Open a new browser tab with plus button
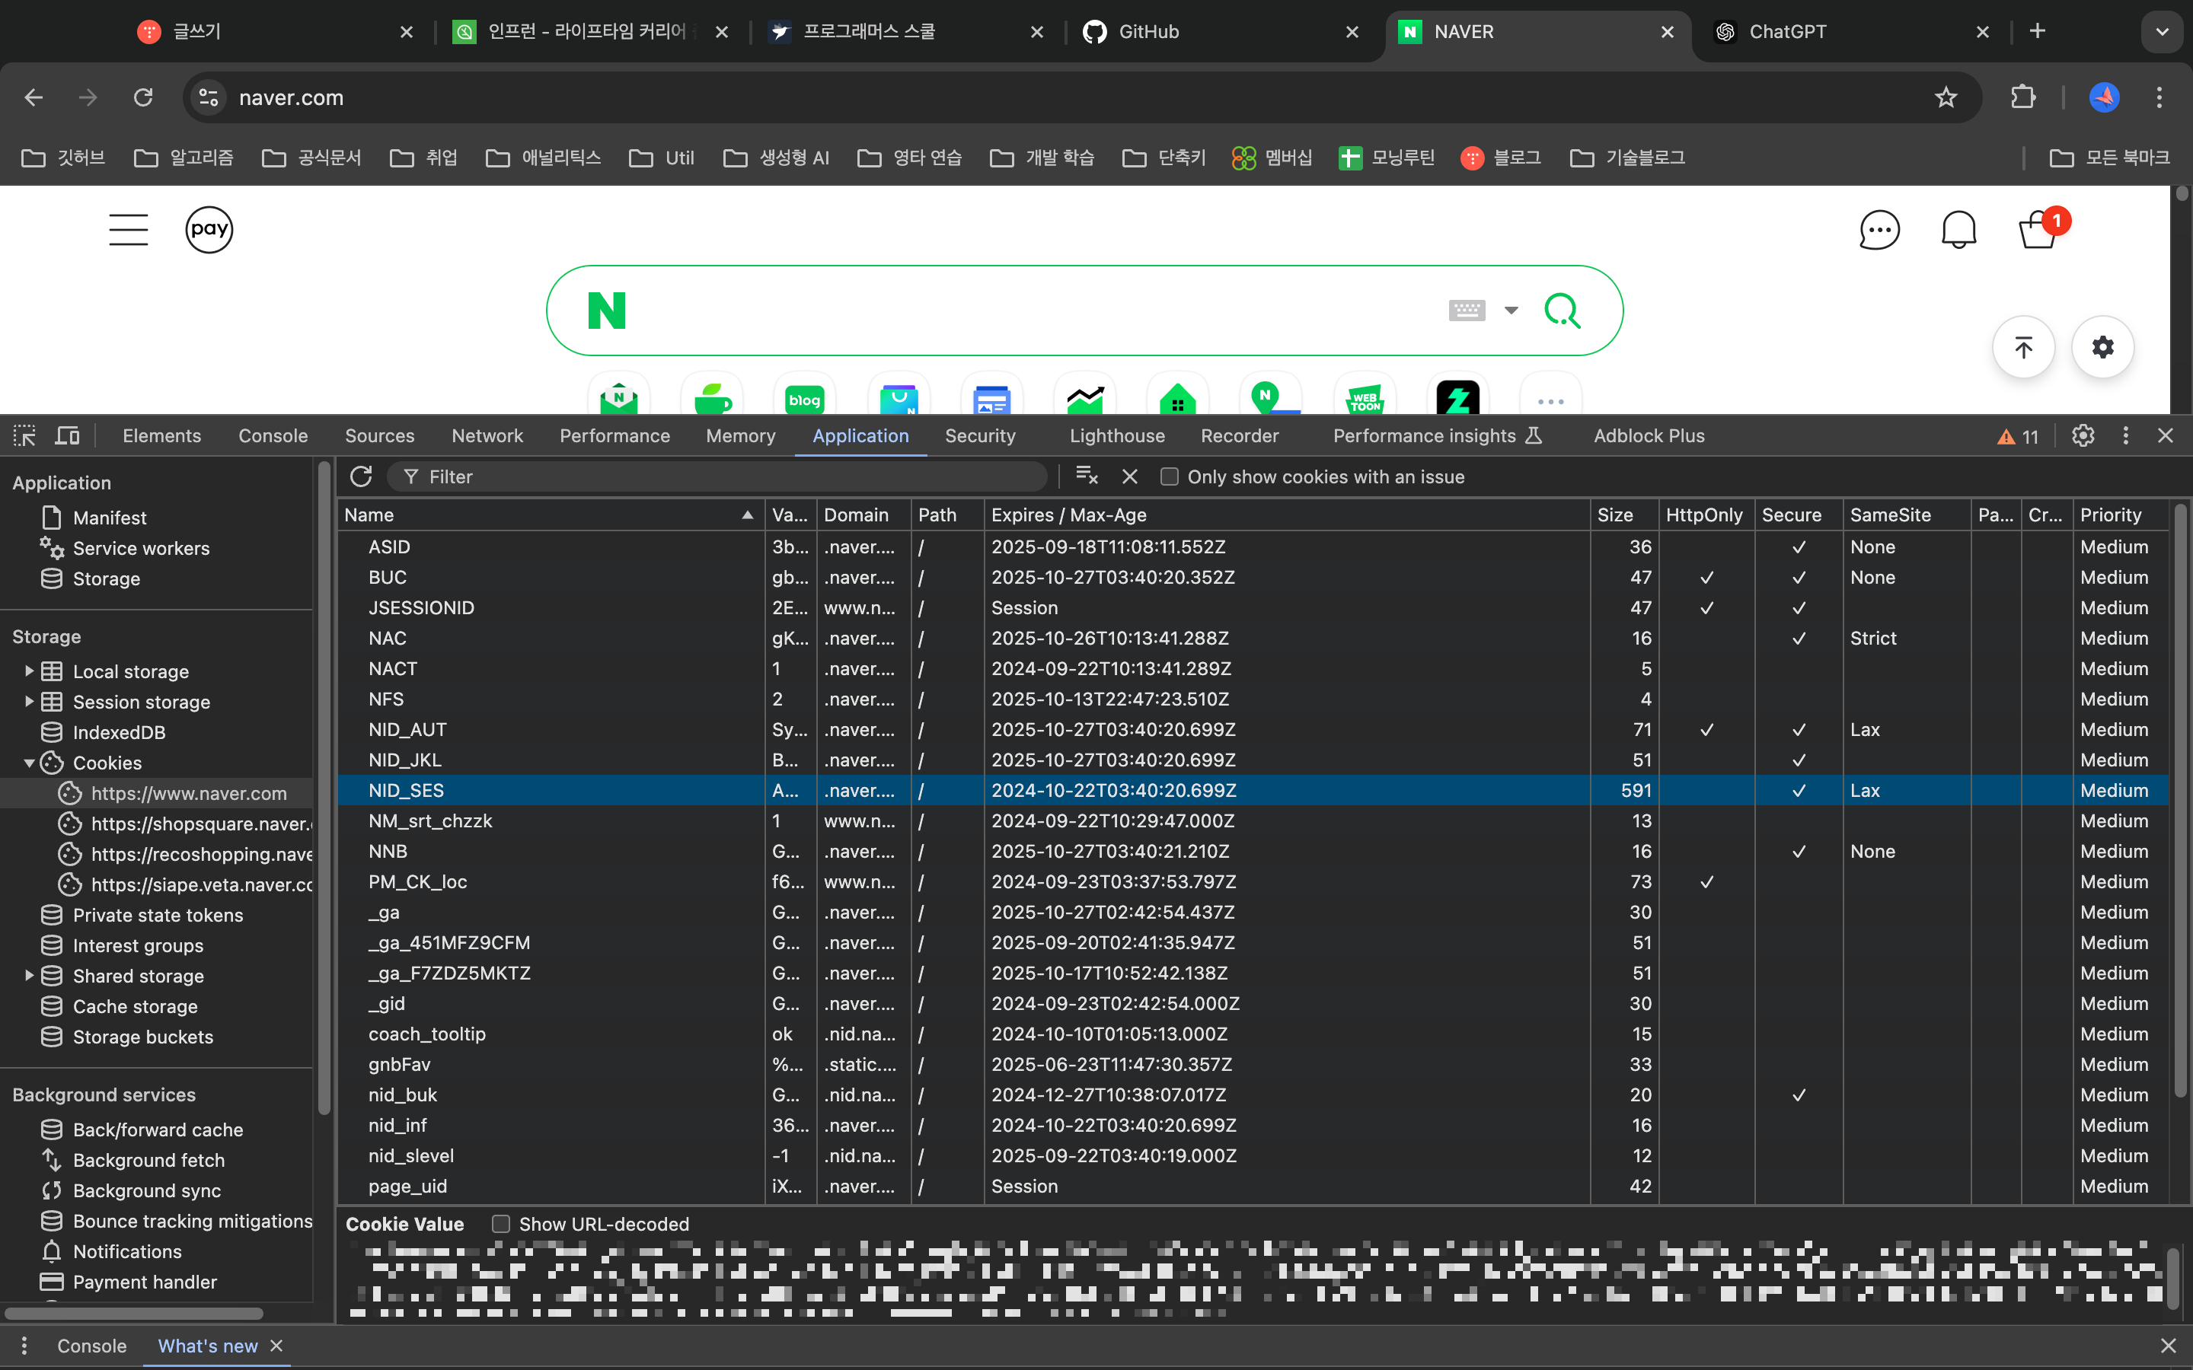The width and height of the screenshot is (2193, 1370). coord(2037,30)
